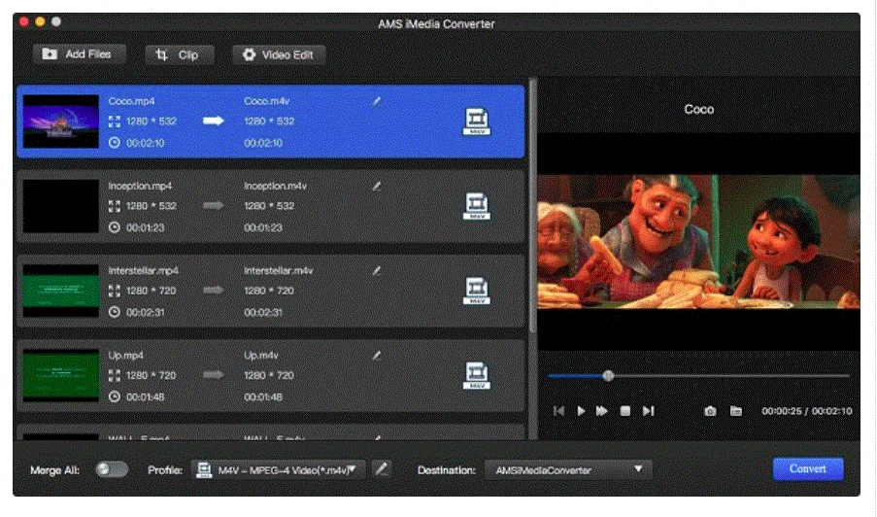Select the Up.mp4 thumbnail
The image size is (877, 517).
pos(61,375)
